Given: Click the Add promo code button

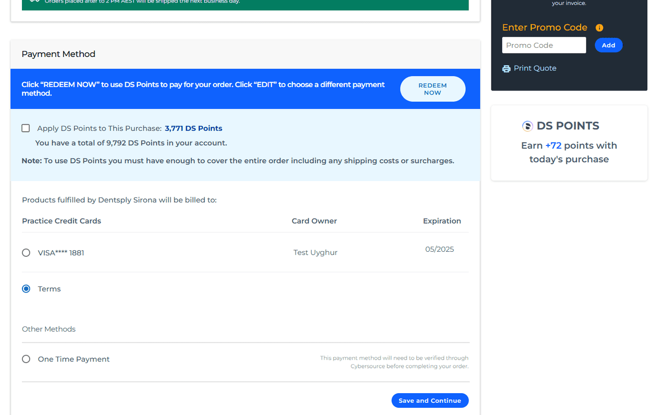Looking at the screenshot, I should click(x=608, y=45).
